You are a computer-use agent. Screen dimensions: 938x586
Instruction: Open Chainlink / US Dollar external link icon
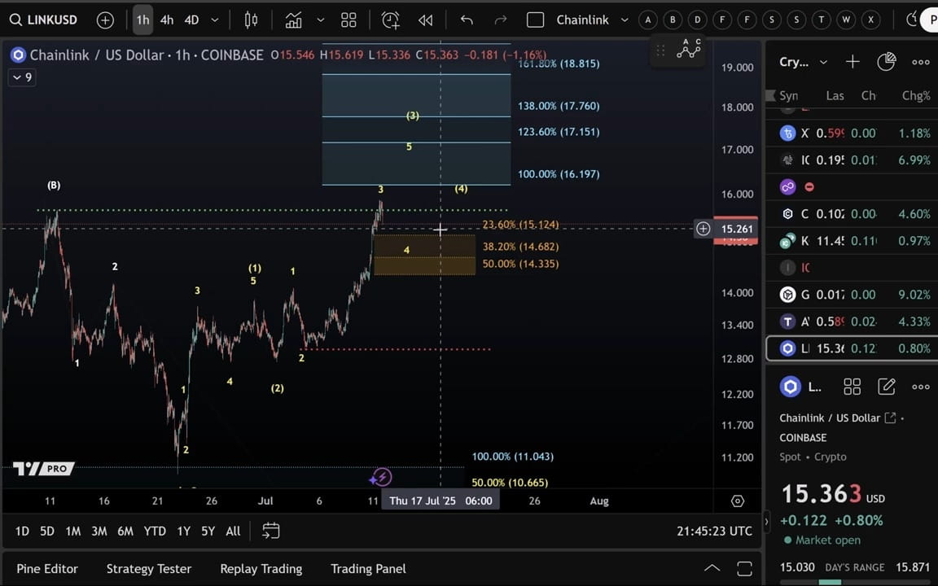point(890,418)
